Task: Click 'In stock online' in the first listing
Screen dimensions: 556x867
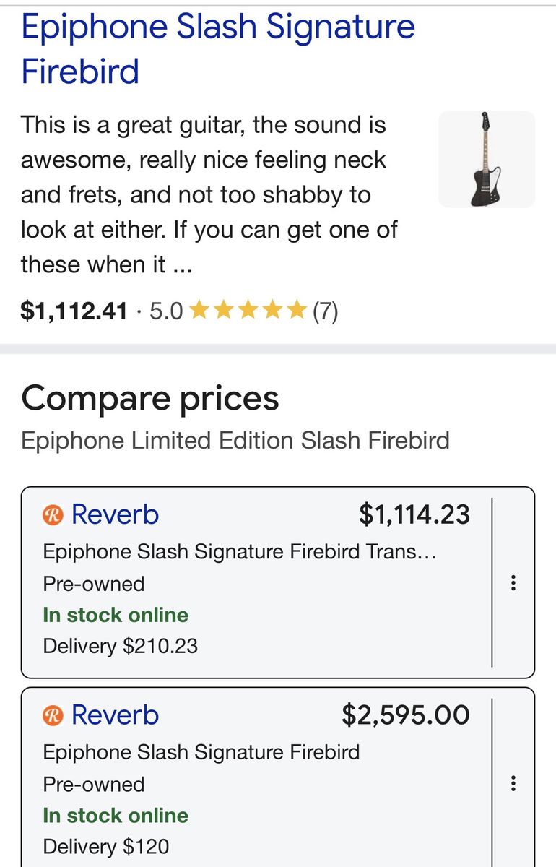Action: (x=116, y=615)
